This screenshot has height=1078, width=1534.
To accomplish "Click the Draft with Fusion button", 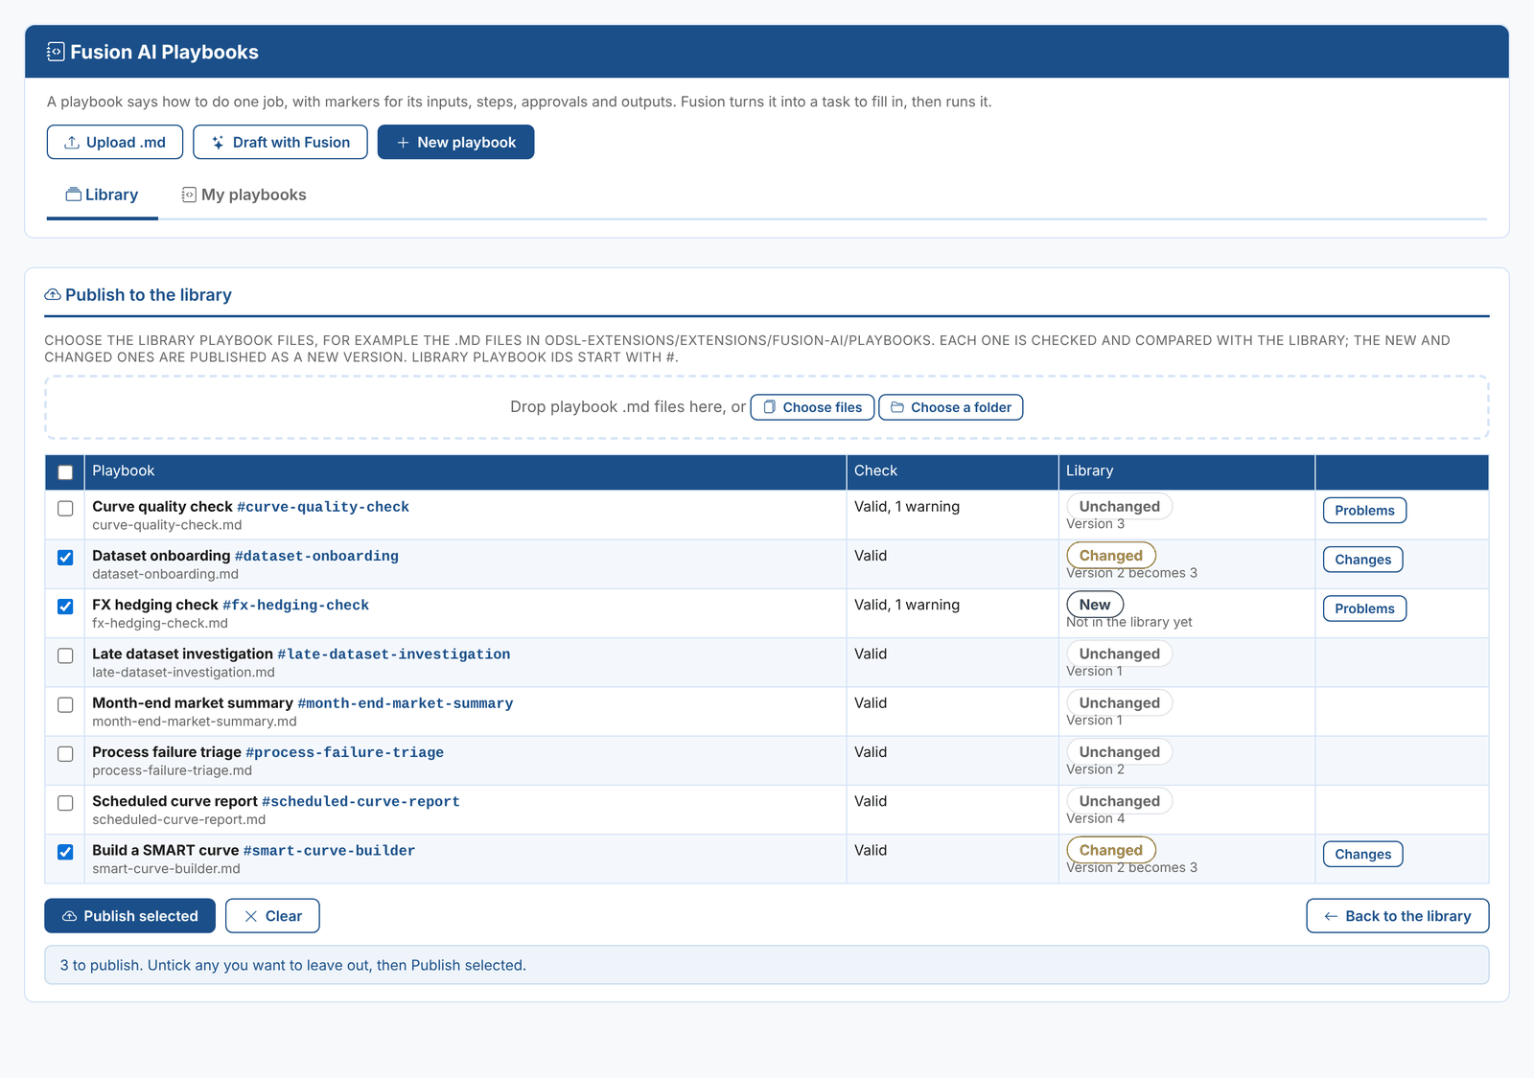I will click(x=280, y=142).
